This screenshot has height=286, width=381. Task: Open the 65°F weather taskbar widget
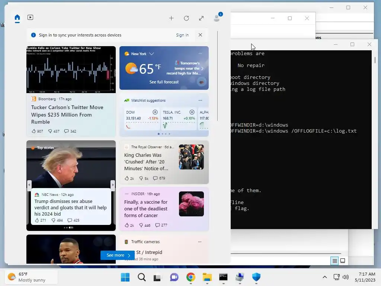[x=32, y=277]
